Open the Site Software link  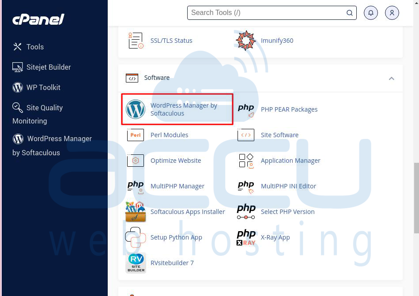pyautogui.click(x=279, y=135)
